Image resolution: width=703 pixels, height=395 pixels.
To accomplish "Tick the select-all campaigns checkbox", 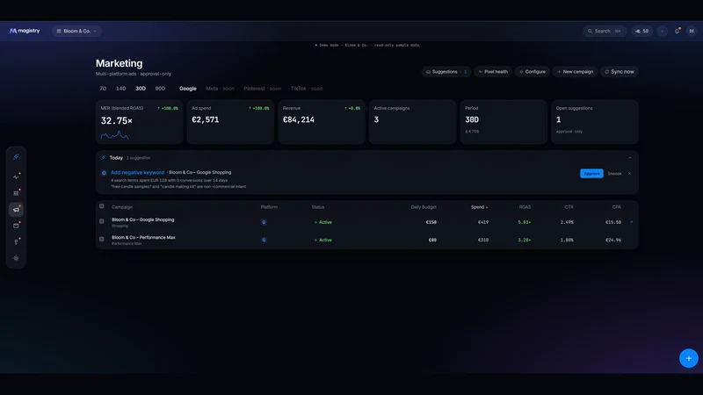I will click(x=102, y=206).
